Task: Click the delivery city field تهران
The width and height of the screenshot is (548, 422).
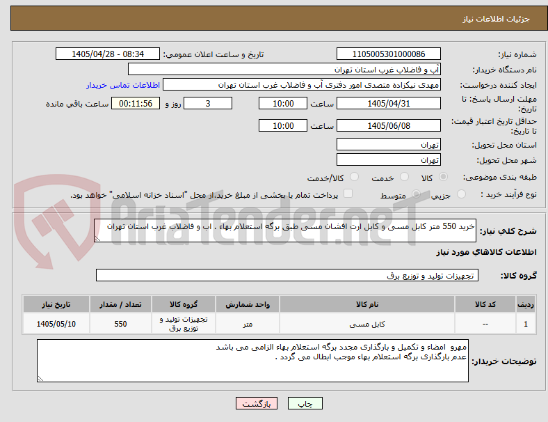Action: coord(388,159)
